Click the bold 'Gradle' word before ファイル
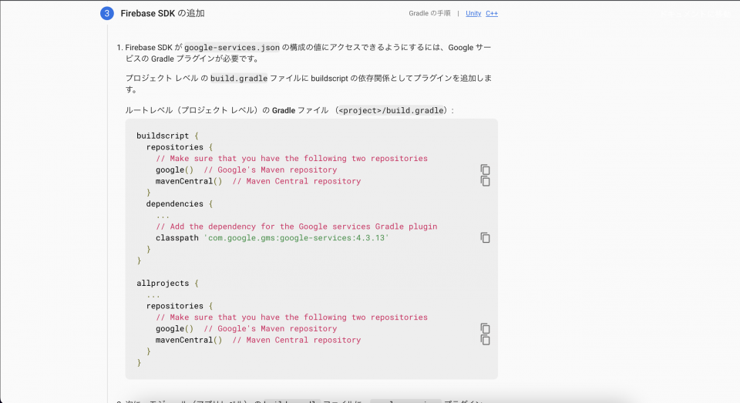The height and width of the screenshot is (403, 740). [284, 110]
